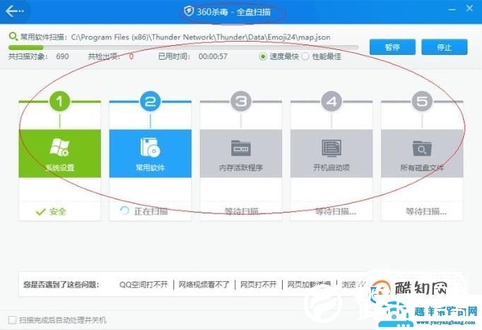This screenshot has height=330, width=482.
Task: Click the 所有磁盘文件 search folder icon
Action: 422,149
